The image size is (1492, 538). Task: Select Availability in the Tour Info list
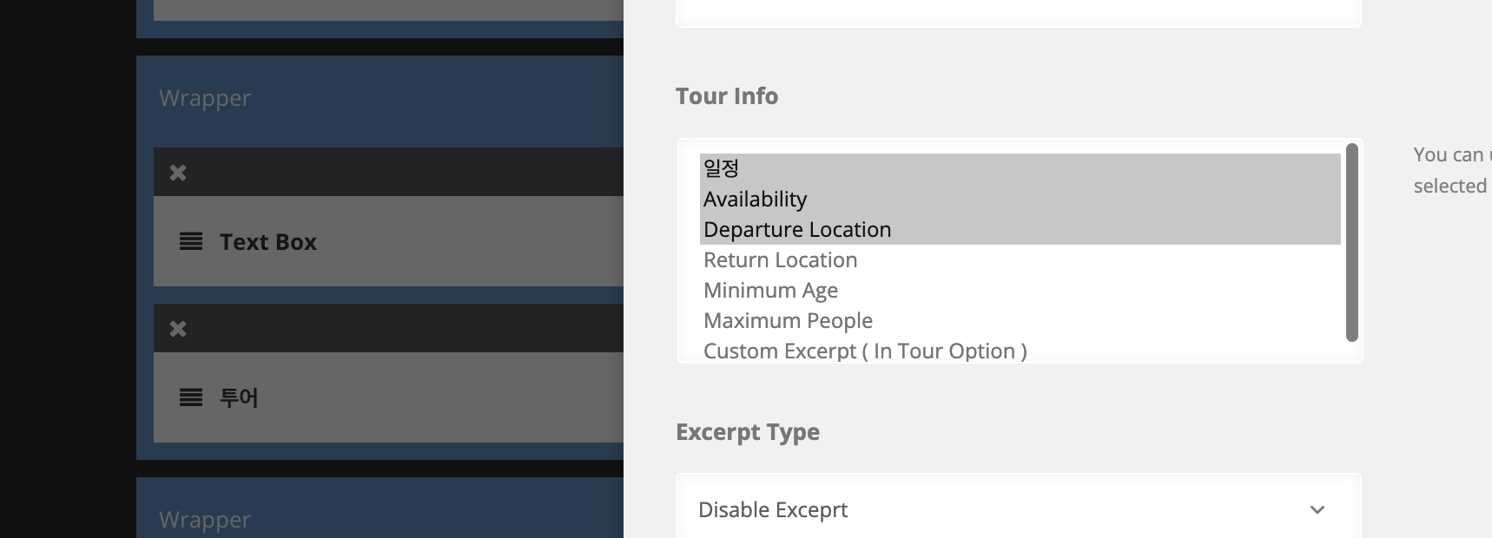click(x=756, y=200)
